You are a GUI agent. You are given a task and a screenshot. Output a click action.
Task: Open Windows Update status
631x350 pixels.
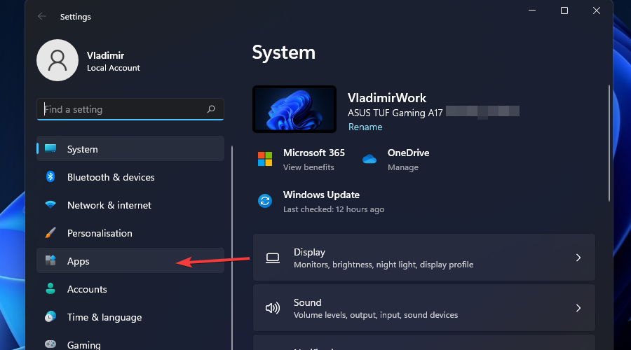tap(321, 202)
